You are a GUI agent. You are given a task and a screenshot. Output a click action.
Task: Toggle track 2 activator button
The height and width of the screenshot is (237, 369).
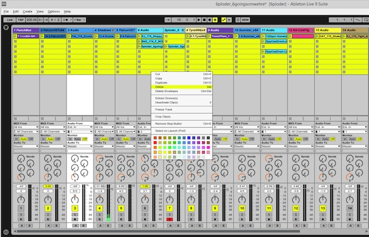(48, 208)
